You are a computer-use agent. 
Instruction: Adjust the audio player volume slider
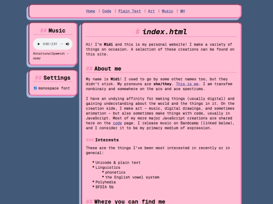[62, 44]
